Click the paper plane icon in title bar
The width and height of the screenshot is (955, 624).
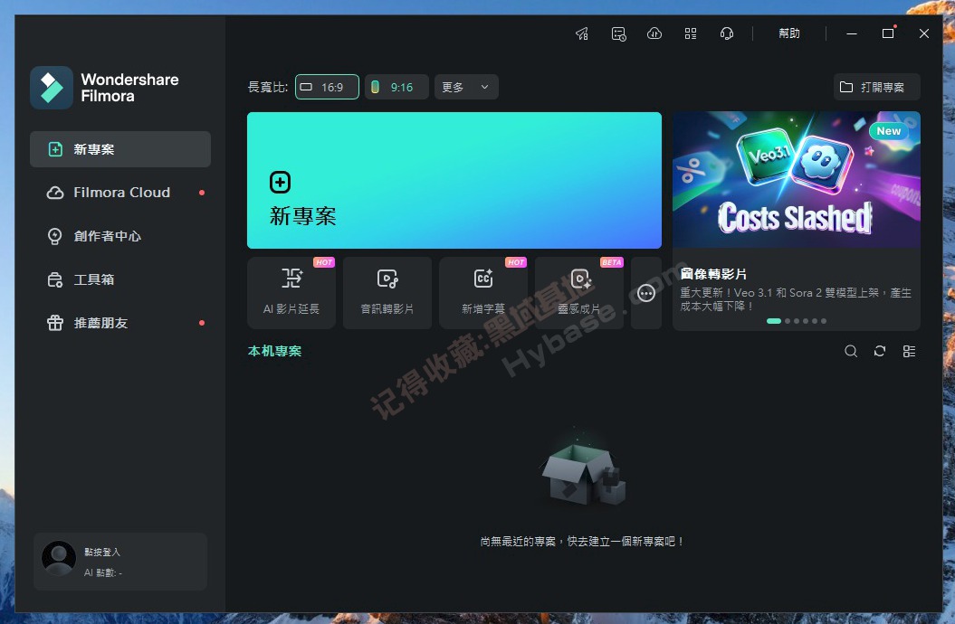click(582, 33)
